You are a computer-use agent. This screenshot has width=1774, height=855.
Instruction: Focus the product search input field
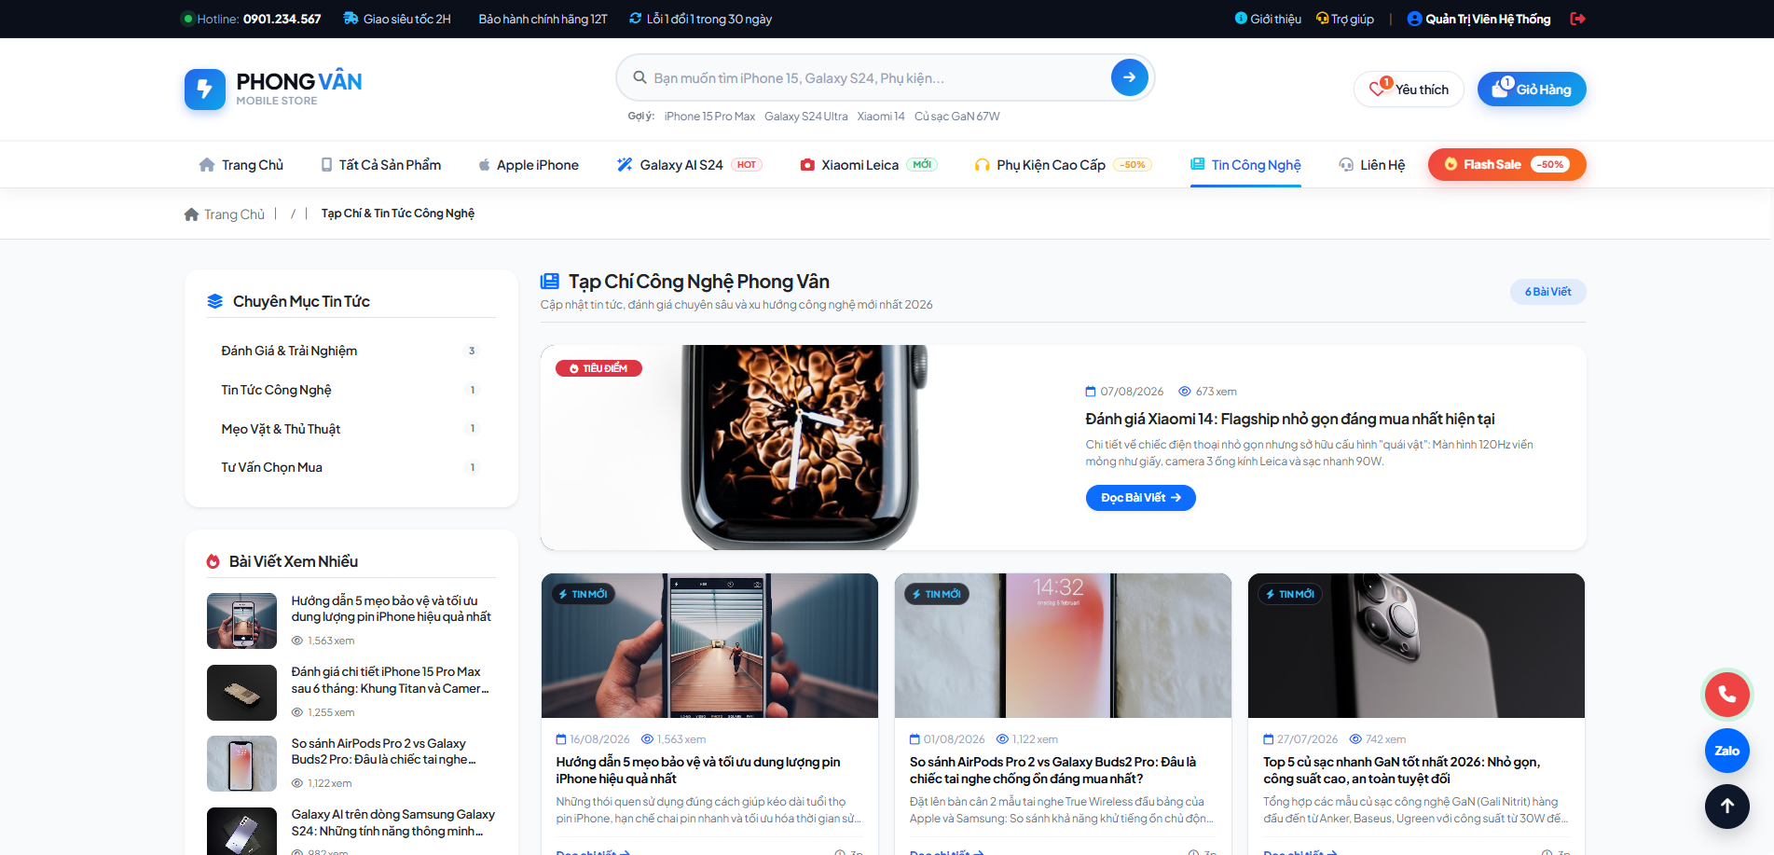click(x=876, y=78)
